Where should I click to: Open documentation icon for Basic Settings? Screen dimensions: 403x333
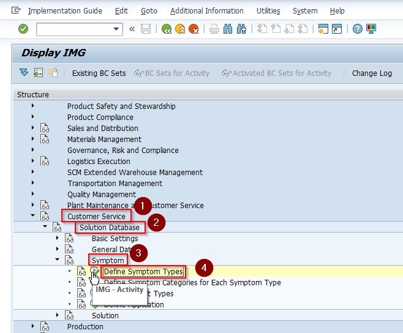[69, 238]
